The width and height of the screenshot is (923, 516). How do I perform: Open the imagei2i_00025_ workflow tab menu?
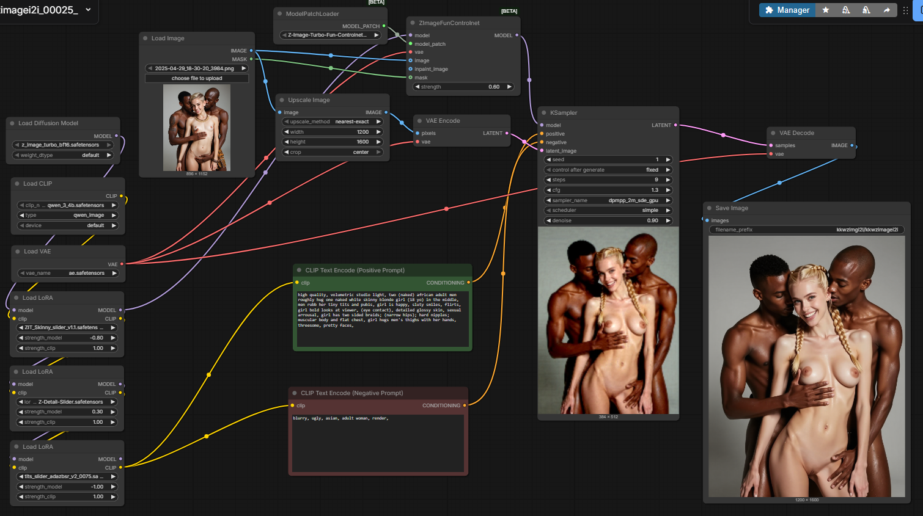click(x=88, y=9)
